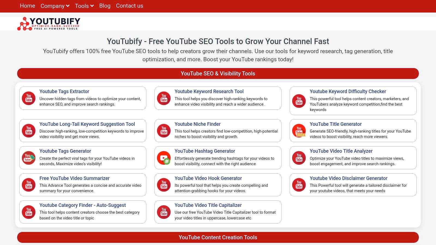
Task: Select the Youtube Tags Generator icon
Action: (x=28, y=158)
